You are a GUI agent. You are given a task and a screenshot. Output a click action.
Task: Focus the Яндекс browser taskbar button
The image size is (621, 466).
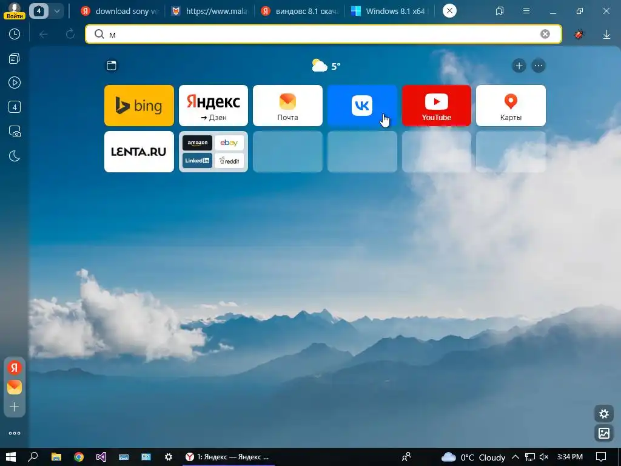pyautogui.click(x=228, y=457)
